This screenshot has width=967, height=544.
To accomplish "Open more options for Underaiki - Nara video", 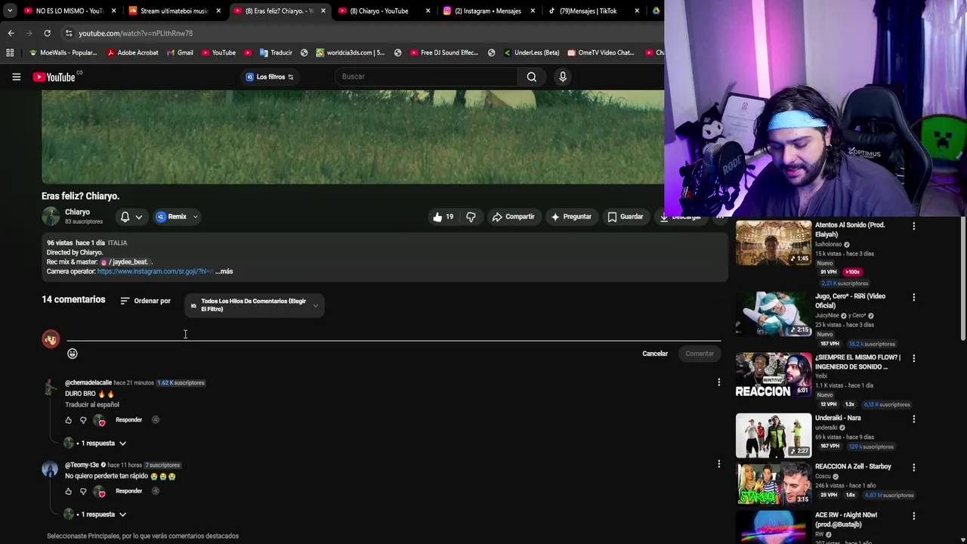I will click(x=913, y=419).
